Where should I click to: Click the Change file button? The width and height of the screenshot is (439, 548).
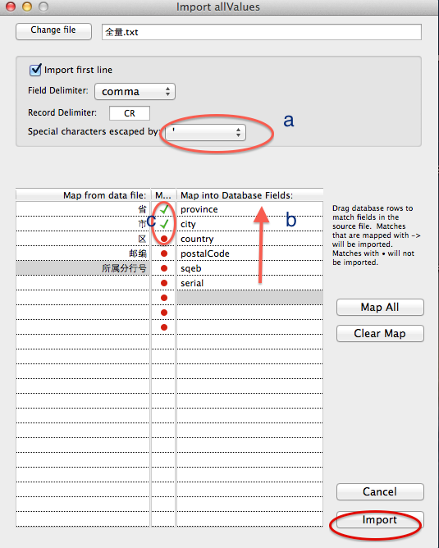tap(53, 31)
